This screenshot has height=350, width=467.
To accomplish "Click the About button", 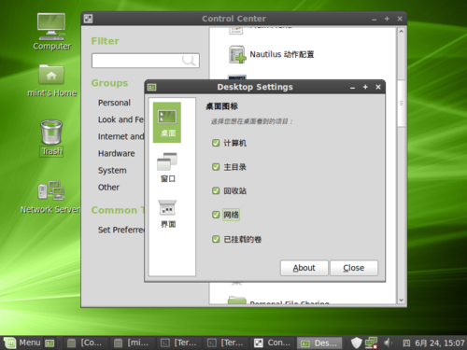I will click(x=304, y=268).
